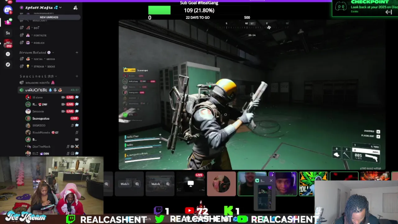Jump to NEW UNREADS

point(49,17)
